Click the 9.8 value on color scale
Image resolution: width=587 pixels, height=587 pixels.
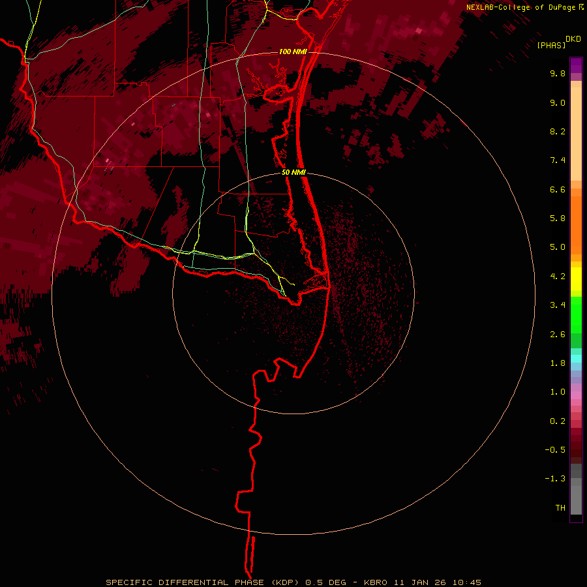[558, 73]
